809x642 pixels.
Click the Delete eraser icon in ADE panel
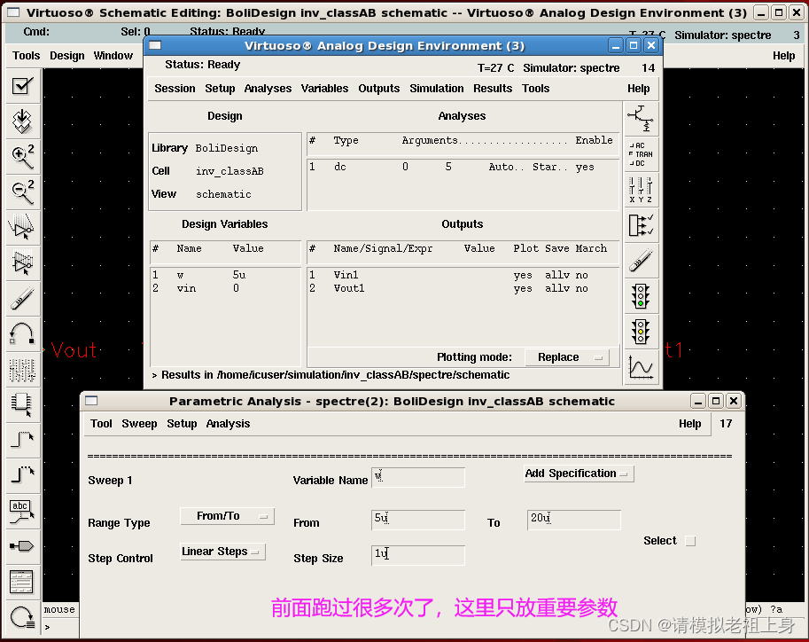point(641,261)
